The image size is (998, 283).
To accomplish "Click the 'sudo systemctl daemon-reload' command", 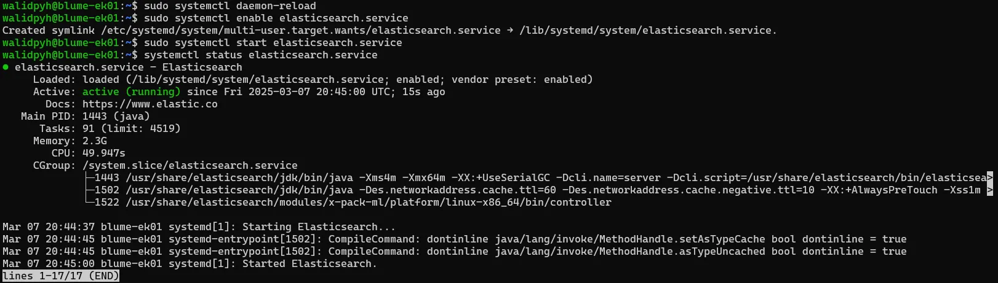I will (230, 6).
